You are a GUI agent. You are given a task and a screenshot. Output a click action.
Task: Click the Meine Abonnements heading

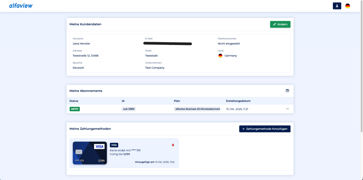(x=86, y=91)
